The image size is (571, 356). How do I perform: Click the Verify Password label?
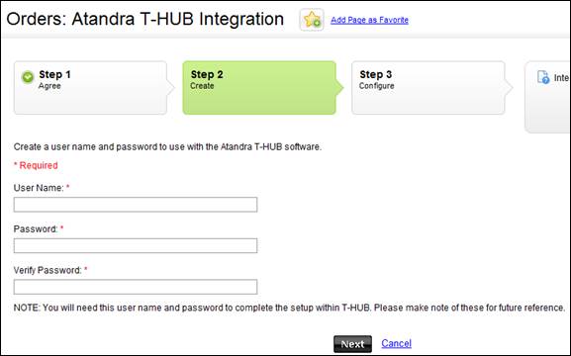pos(48,270)
